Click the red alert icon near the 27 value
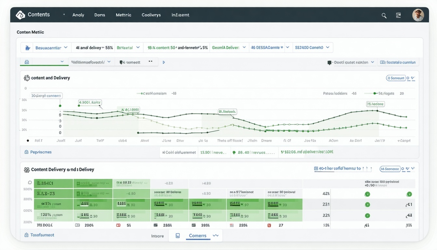 point(269,225)
